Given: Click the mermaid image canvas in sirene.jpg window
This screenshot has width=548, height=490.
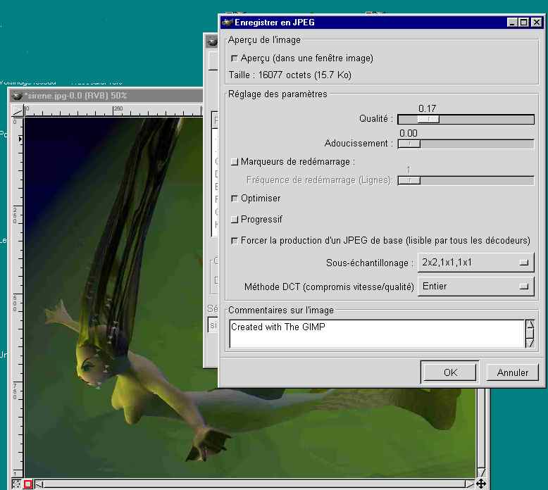Looking at the screenshot, I should [250, 298].
